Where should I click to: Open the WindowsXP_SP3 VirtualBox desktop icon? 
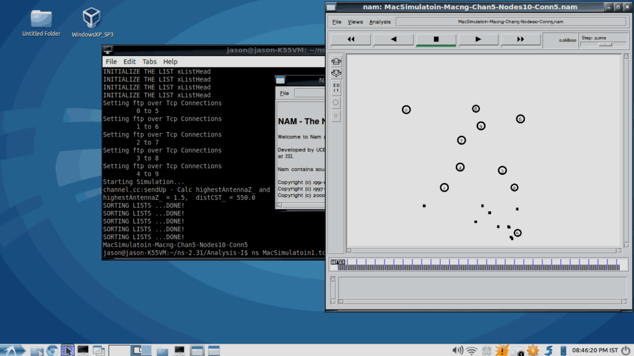click(92, 23)
